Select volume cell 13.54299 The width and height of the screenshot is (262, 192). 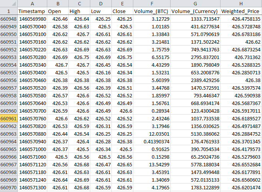(x=152, y=165)
